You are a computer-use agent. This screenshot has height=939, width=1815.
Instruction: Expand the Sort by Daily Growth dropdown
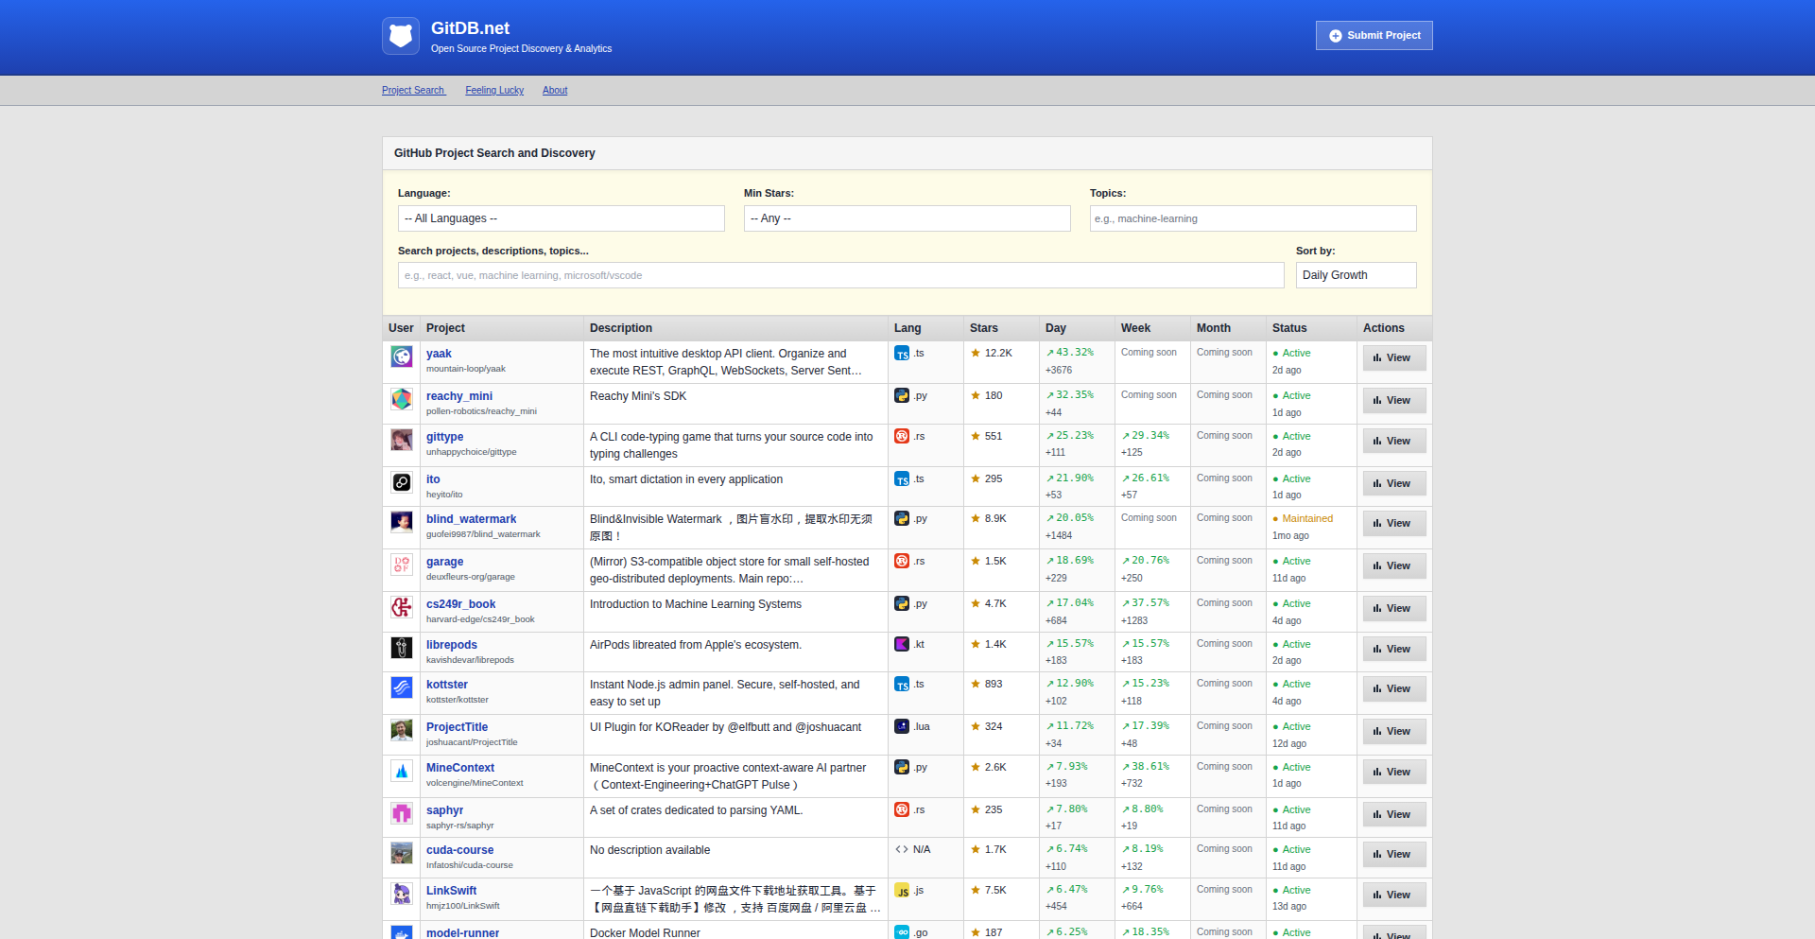click(x=1356, y=275)
